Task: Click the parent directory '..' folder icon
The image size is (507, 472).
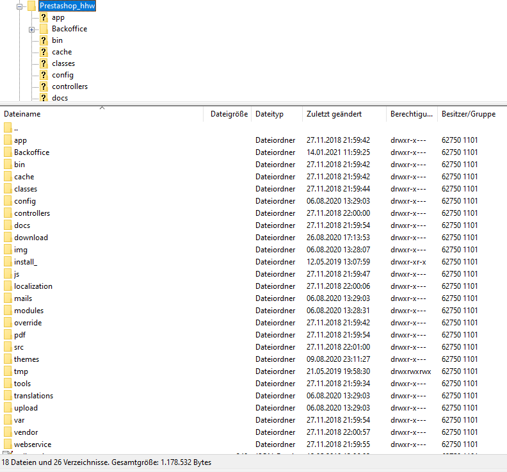Action: coord(8,128)
